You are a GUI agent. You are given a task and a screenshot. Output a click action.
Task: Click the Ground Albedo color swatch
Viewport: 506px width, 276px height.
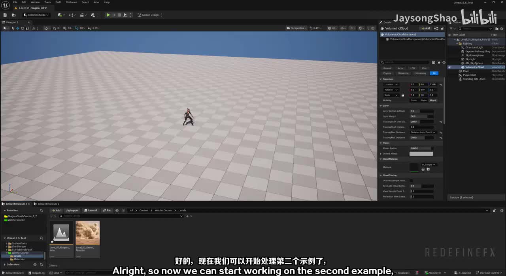[421, 154]
